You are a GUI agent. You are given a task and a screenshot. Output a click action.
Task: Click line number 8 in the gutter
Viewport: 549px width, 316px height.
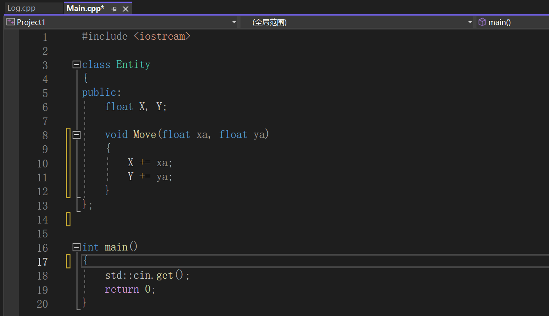coord(45,135)
